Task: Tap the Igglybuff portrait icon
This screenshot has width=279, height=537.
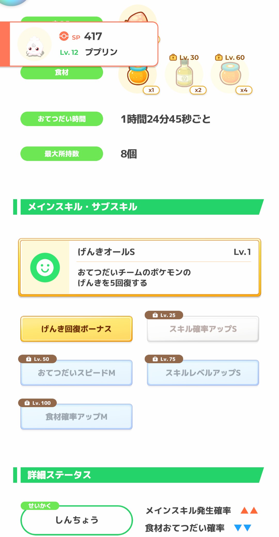Action: [x=35, y=44]
